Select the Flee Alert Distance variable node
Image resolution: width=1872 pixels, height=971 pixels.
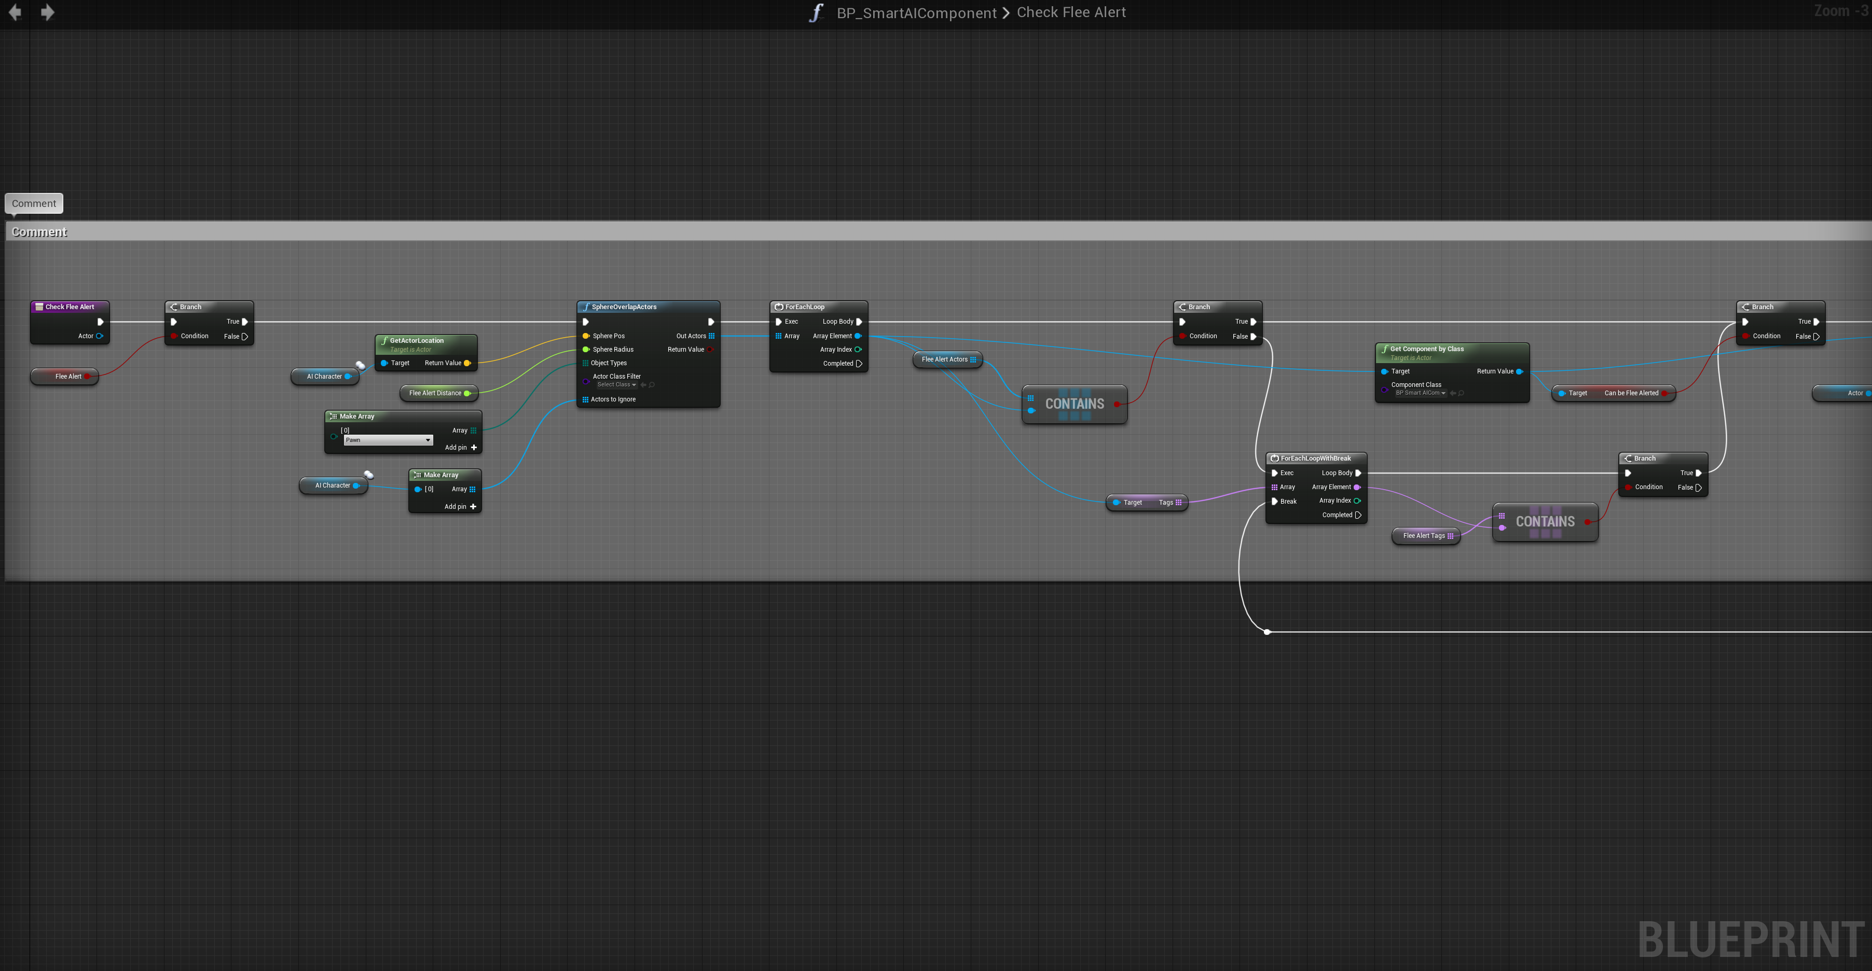pyautogui.click(x=435, y=394)
